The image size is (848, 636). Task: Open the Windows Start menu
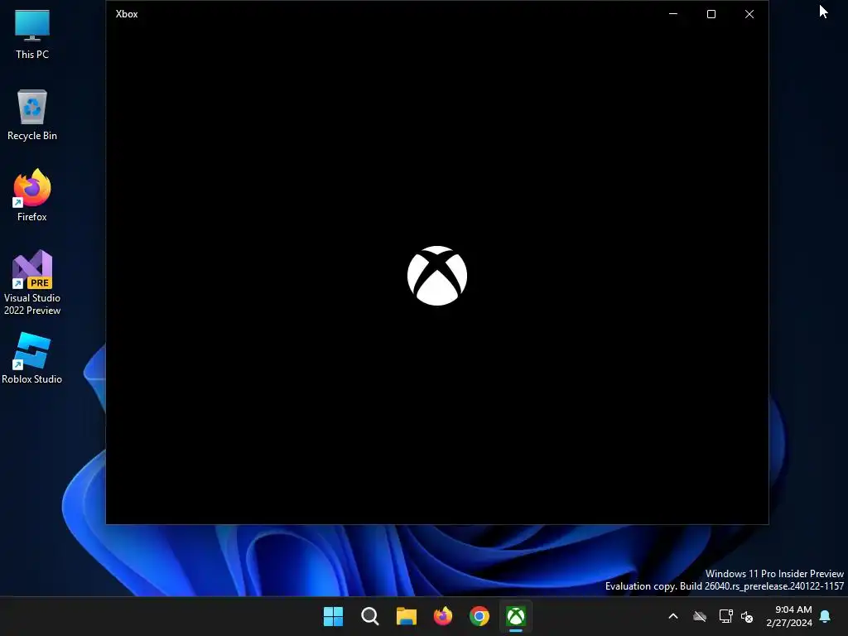pos(333,616)
